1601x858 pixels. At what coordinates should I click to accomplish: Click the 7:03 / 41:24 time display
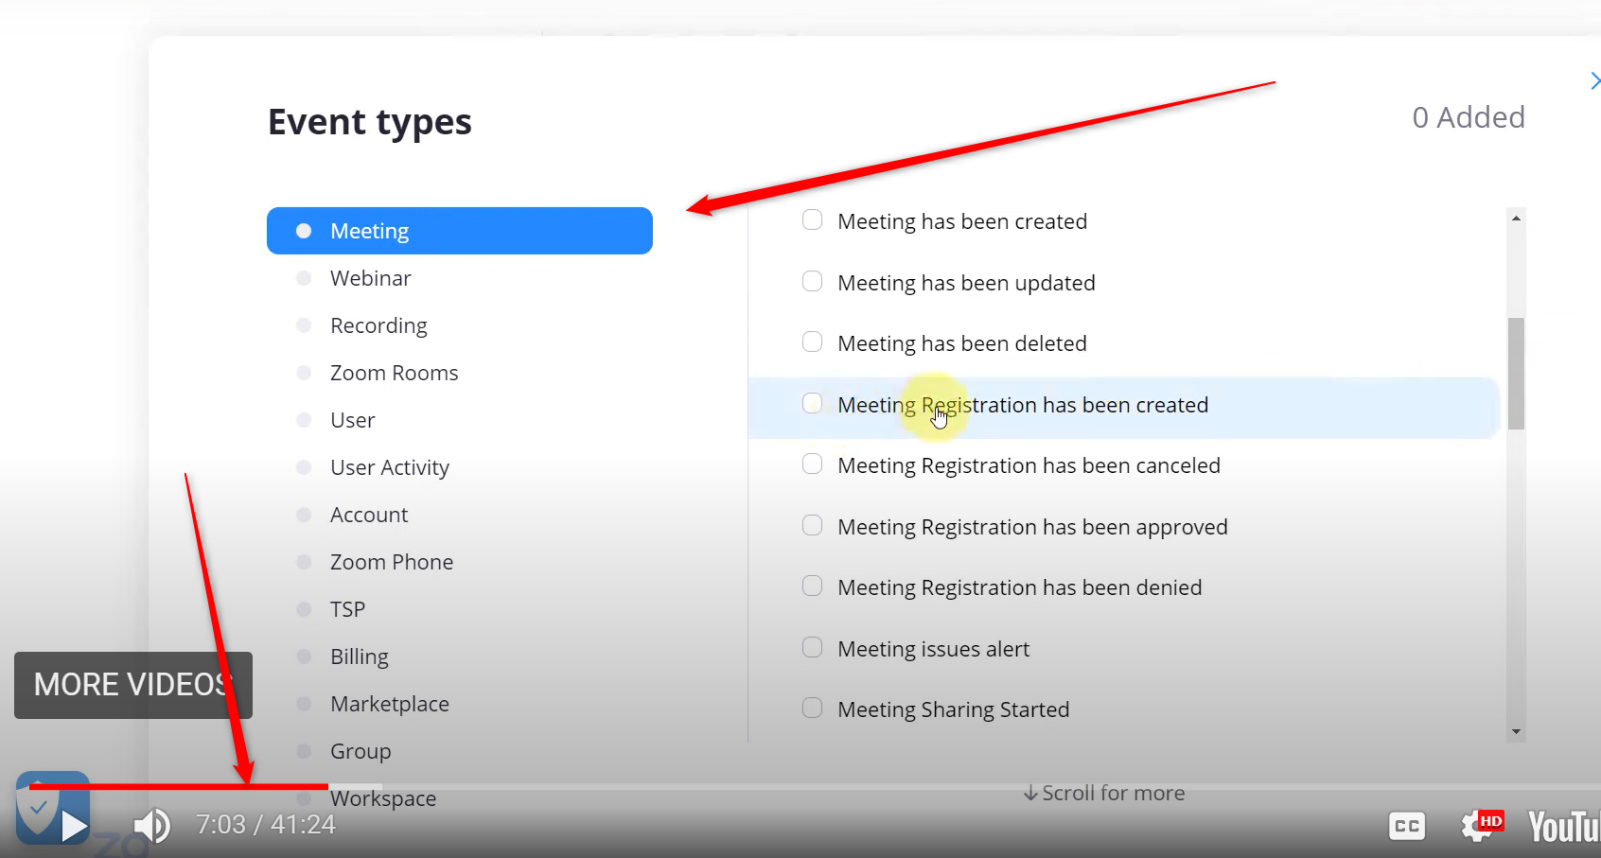pyautogui.click(x=266, y=825)
